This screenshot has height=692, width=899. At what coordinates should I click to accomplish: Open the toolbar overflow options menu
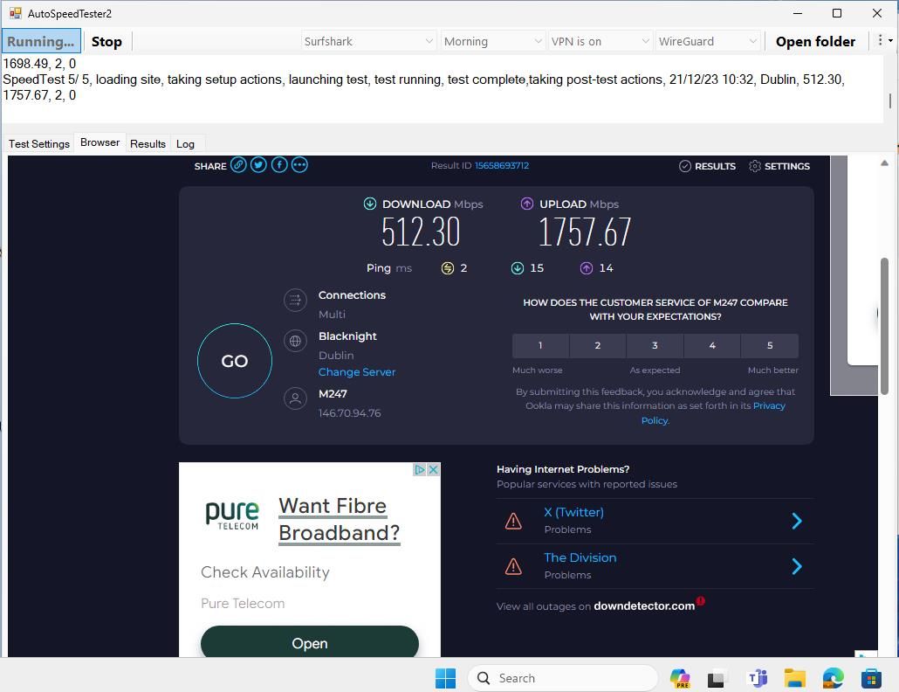(883, 41)
